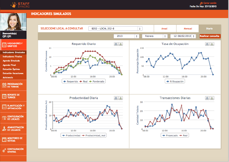
Task: Open Dotación Óptima in sidebar
Action: click(11, 69)
